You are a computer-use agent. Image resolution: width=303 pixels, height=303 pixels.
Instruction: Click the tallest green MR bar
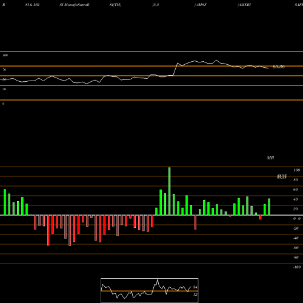[169, 191]
